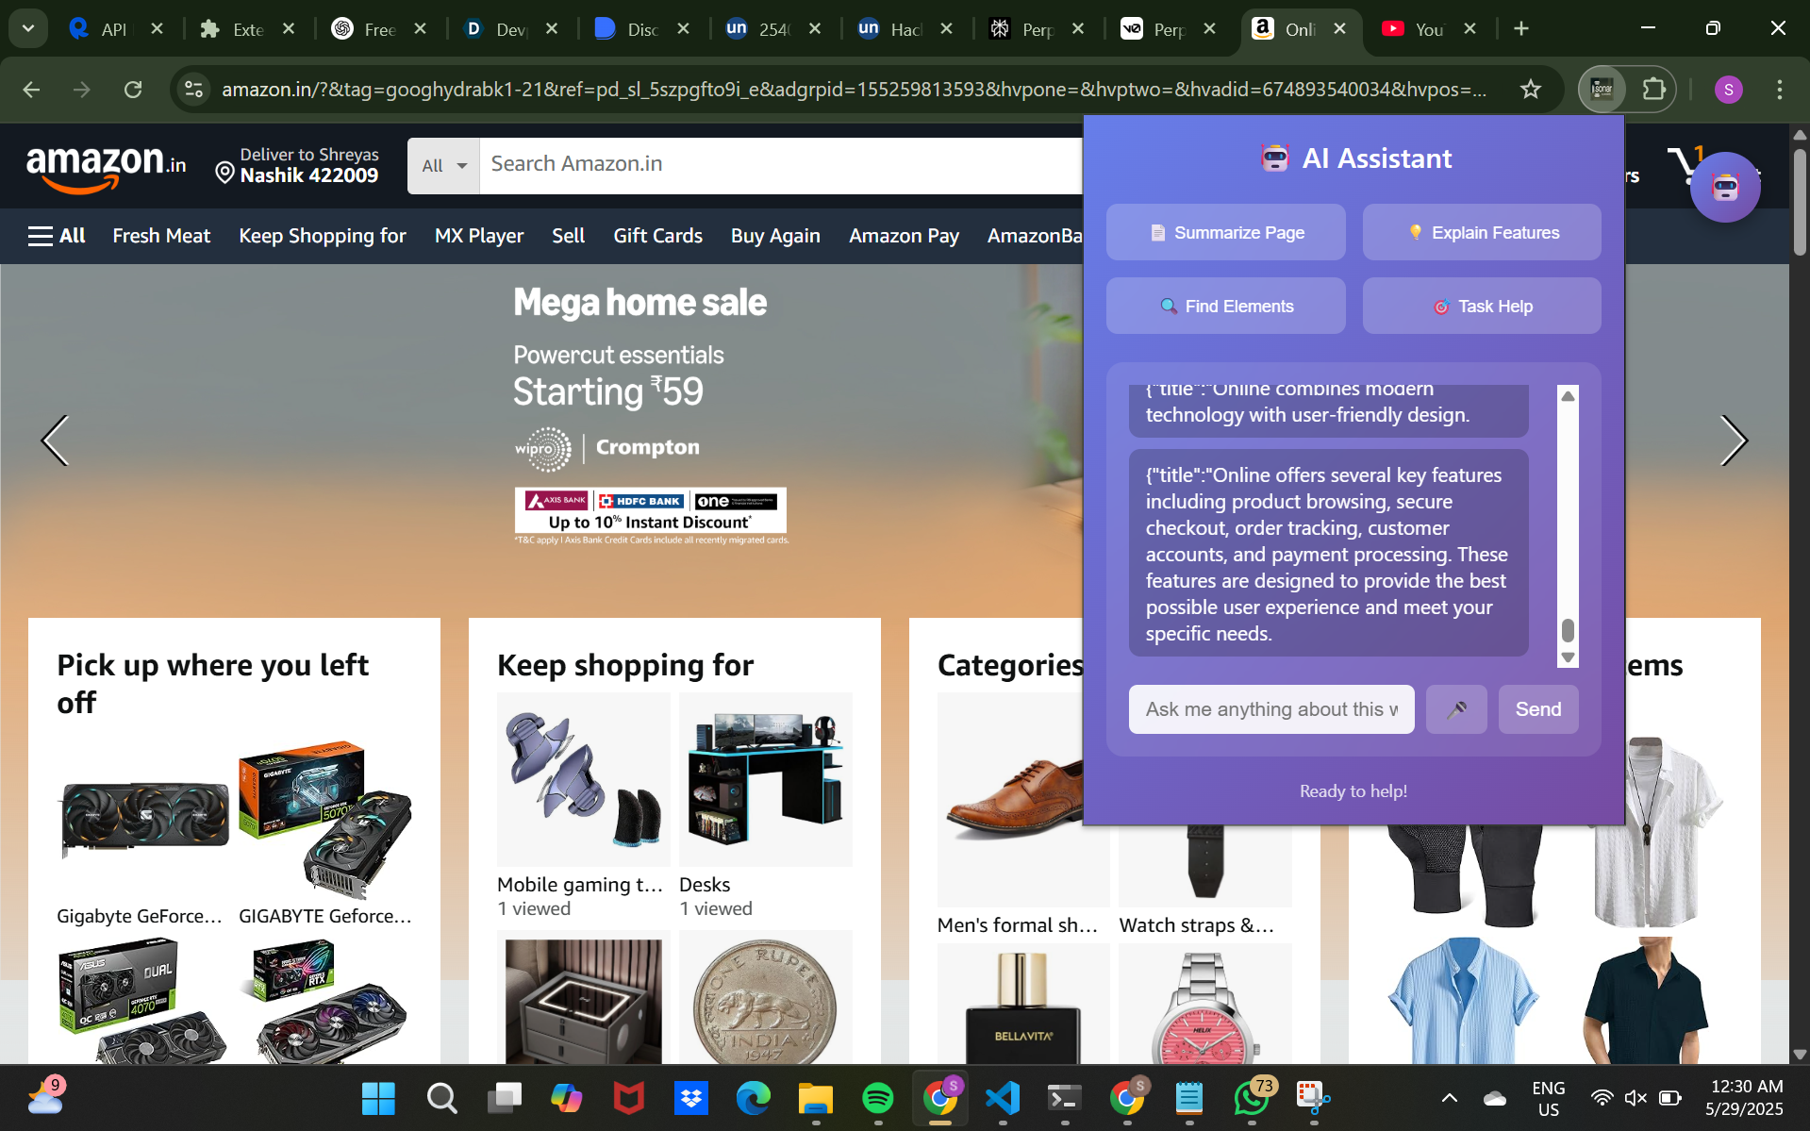Open the Extensions puzzle icon

click(1653, 90)
